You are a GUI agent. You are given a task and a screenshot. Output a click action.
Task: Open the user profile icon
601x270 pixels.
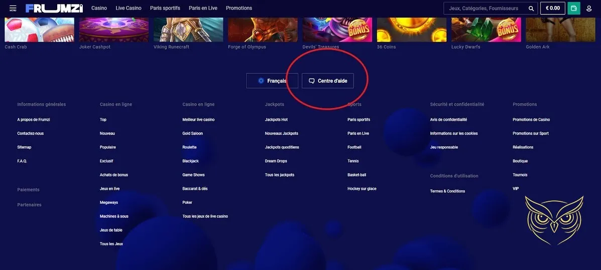tap(589, 9)
